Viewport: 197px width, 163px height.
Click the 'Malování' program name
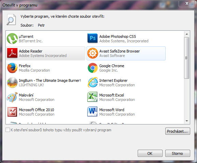click(x=26, y=95)
